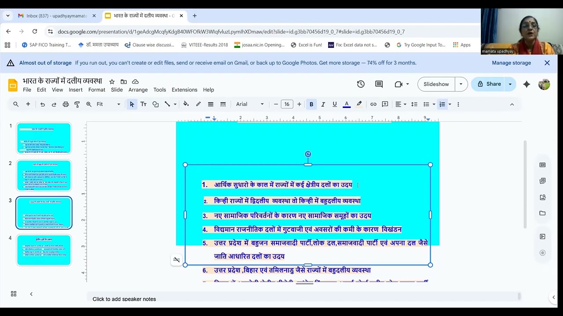Open the Format menu
The width and height of the screenshot is (563, 316).
pos(97,90)
